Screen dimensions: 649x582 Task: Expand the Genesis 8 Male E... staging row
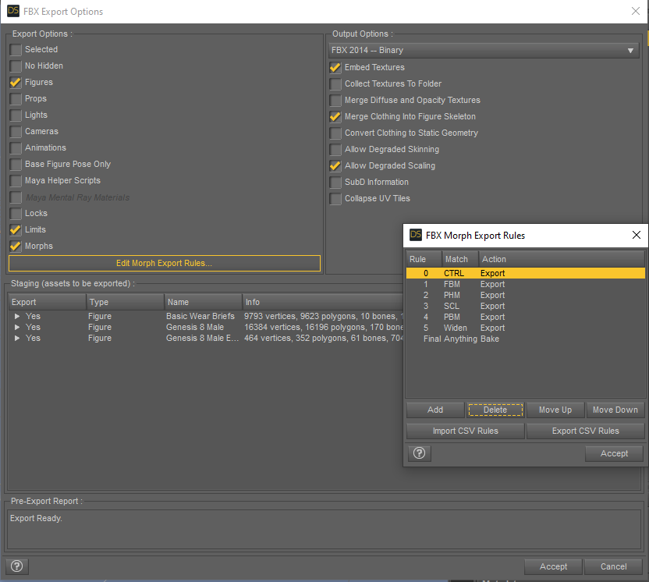pyautogui.click(x=17, y=338)
